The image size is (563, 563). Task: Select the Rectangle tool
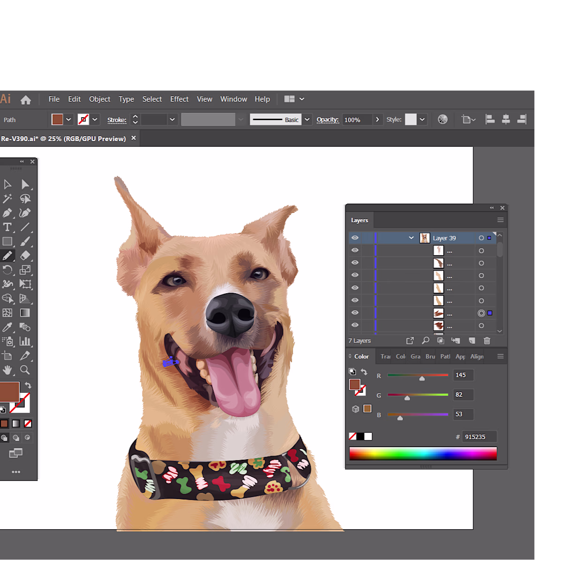8,242
